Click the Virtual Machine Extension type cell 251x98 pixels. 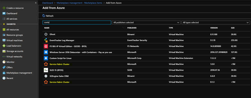click(181, 58)
